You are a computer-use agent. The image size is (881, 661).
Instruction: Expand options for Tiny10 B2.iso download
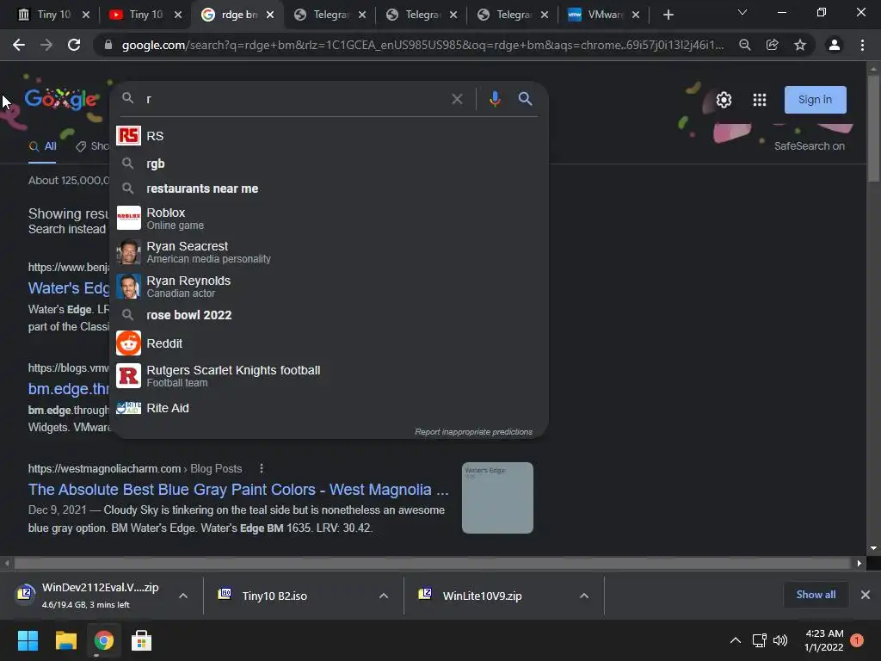tap(384, 596)
